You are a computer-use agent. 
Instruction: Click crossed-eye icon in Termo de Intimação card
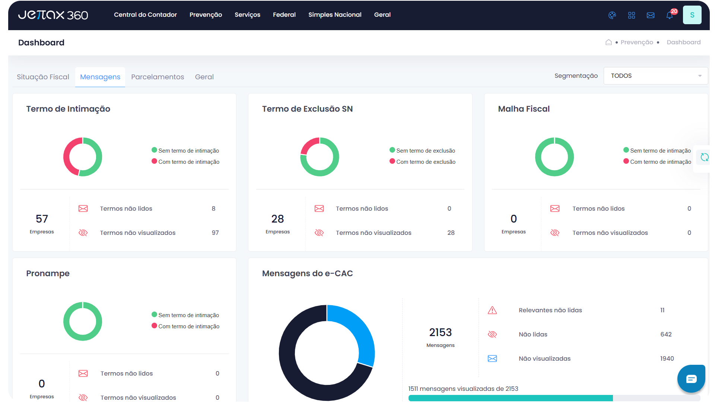tap(83, 233)
